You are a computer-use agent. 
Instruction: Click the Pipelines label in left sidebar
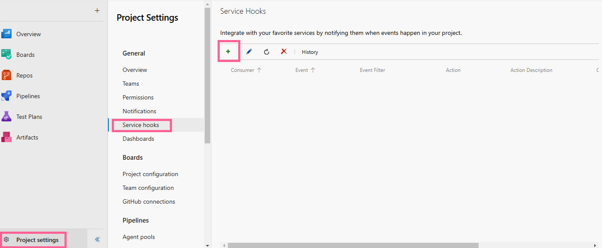tap(28, 96)
